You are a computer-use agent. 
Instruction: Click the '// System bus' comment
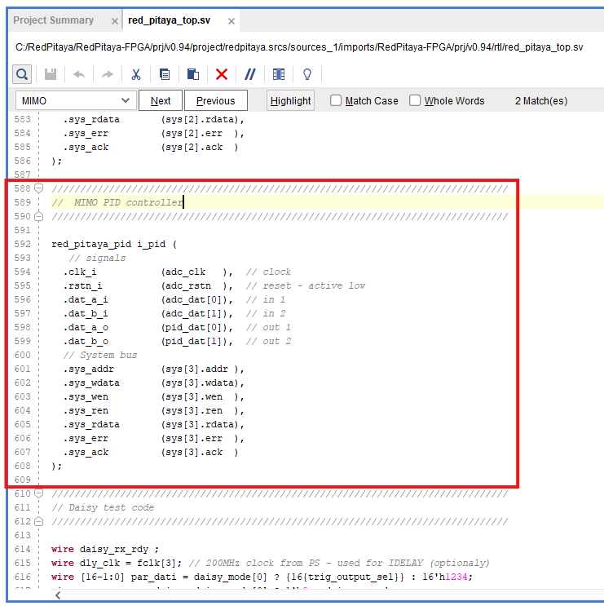click(x=100, y=355)
